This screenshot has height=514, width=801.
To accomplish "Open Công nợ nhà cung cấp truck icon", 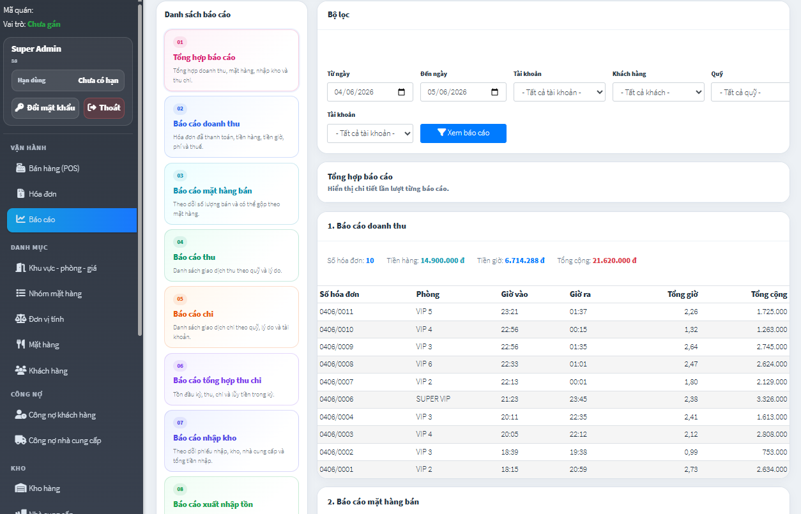I will pyautogui.click(x=20, y=441).
